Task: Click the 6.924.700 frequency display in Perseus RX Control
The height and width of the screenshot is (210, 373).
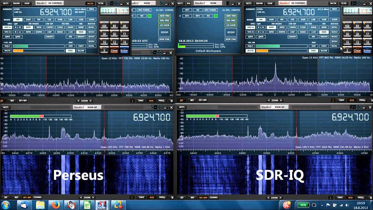Action: coord(56,12)
